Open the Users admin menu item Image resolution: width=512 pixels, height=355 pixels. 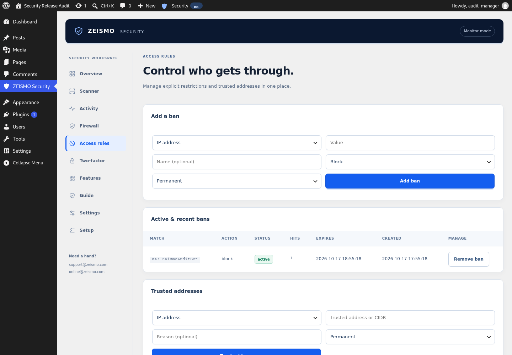28,127
